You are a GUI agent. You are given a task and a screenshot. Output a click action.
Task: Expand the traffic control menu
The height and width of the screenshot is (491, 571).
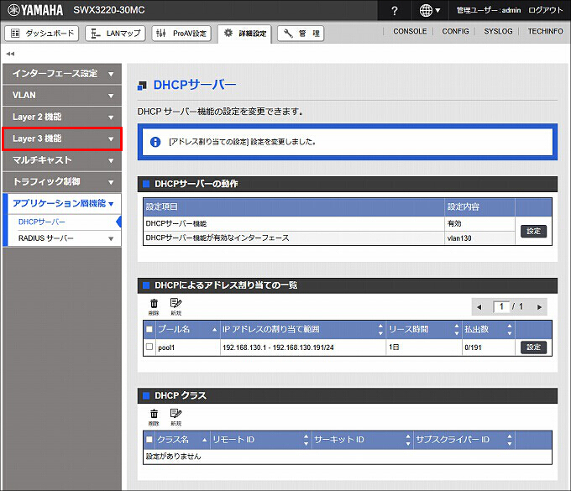tap(62, 181)
